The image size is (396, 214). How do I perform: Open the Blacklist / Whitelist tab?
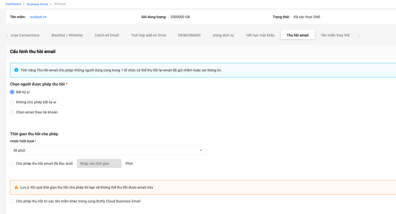point(67,35)
